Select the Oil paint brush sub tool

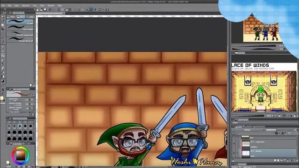(20, 22)
